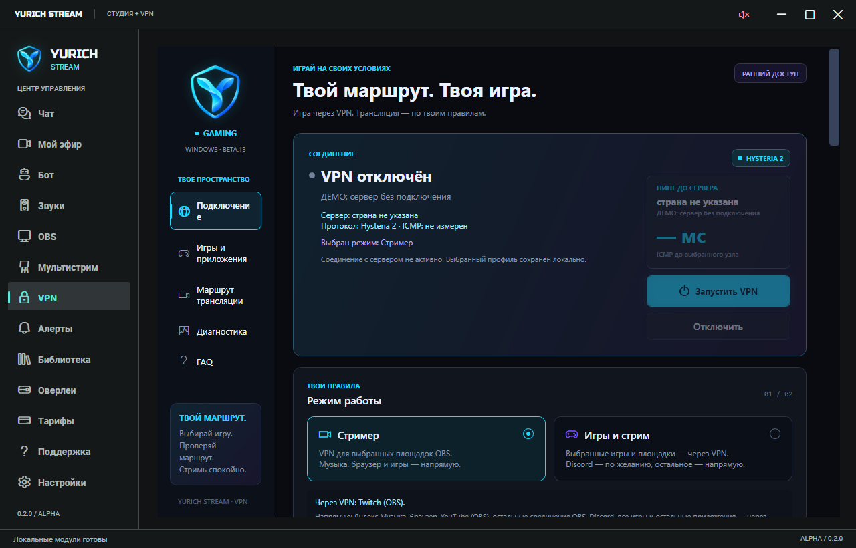
Task: Click the OBS monitor icon
Action: tap(25, 237)
